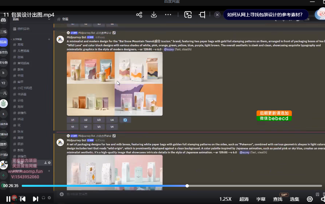Open the 查找 search feature
The height and width of the screenshot is (204, 325).
278,199
